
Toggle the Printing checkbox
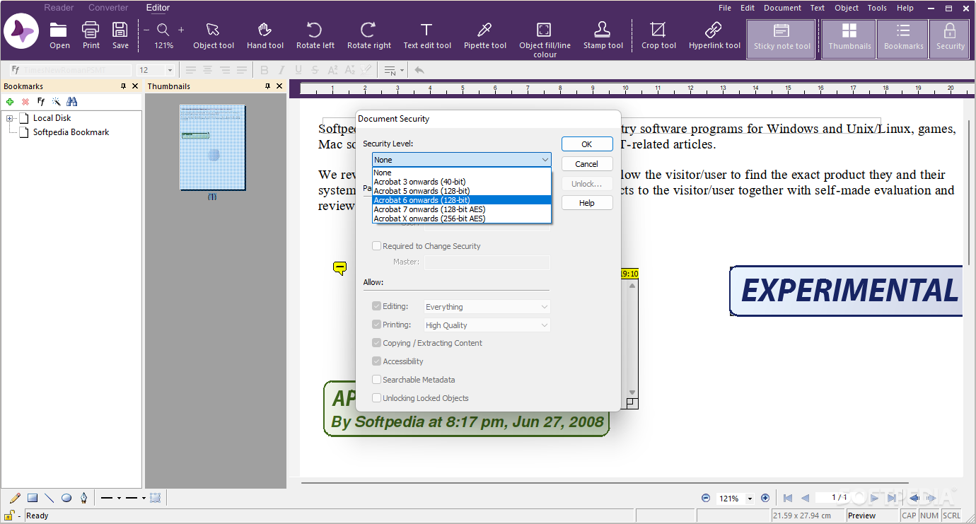coord(376,325)
